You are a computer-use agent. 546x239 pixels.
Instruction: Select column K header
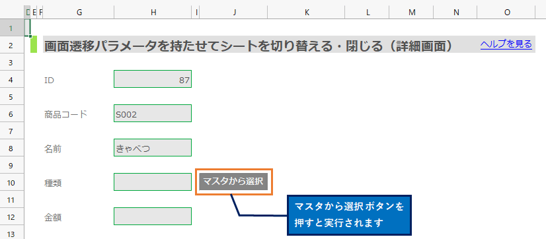click(307, 12)
